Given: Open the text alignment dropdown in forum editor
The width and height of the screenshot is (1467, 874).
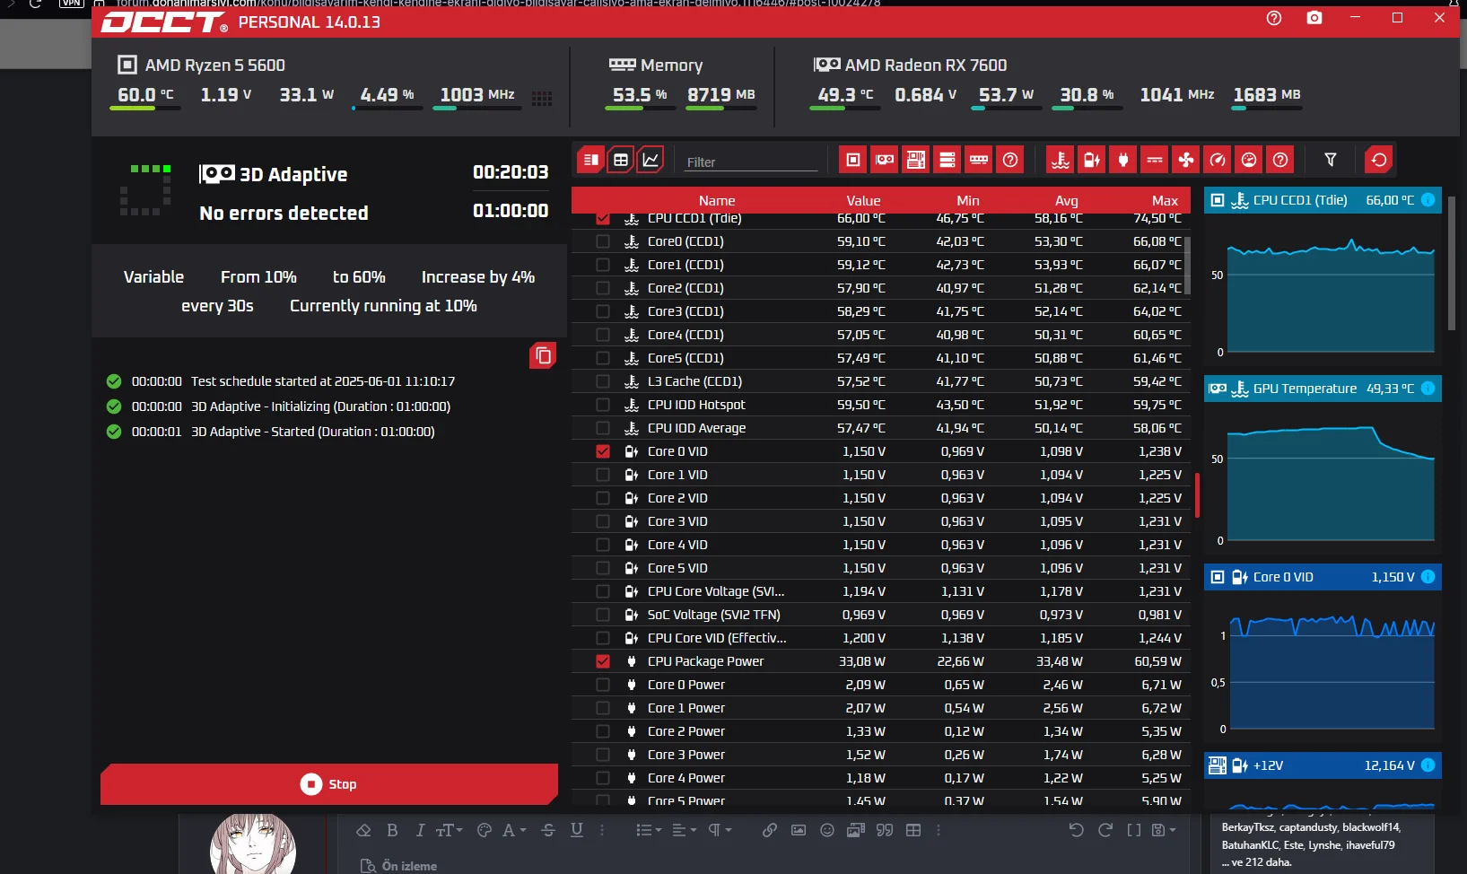Looking at the screenshot, I should pos(684,830).
